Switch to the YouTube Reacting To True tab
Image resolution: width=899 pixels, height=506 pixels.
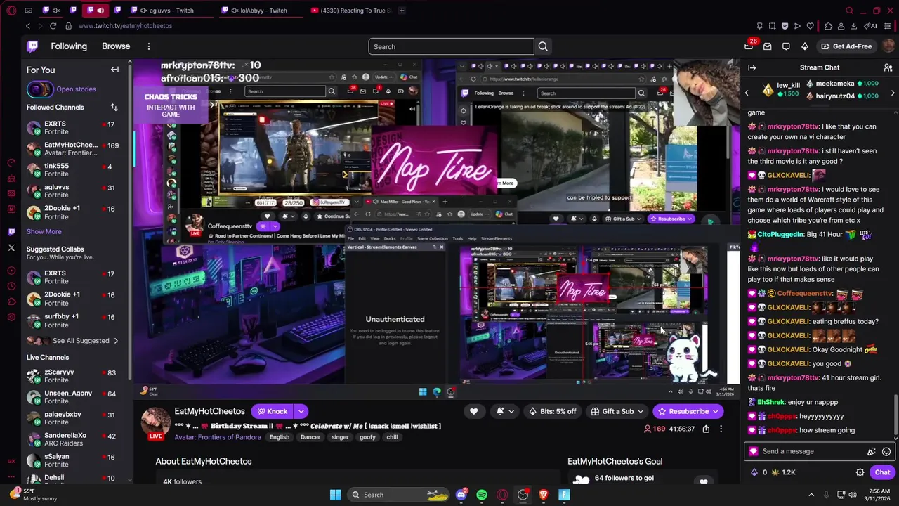point(351,11)
